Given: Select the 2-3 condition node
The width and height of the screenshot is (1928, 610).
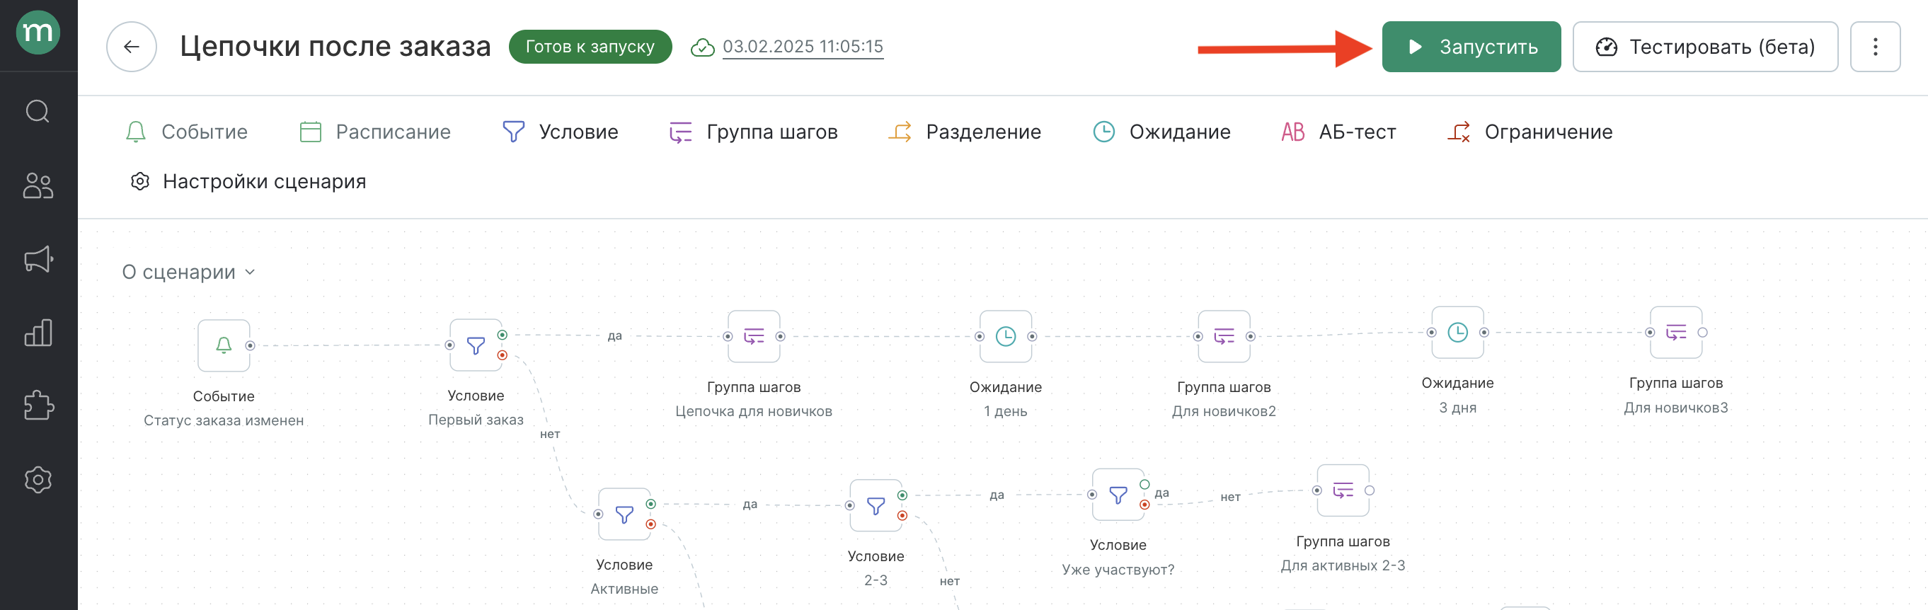Looking at the screenshot, I should [x=876, y=505].
